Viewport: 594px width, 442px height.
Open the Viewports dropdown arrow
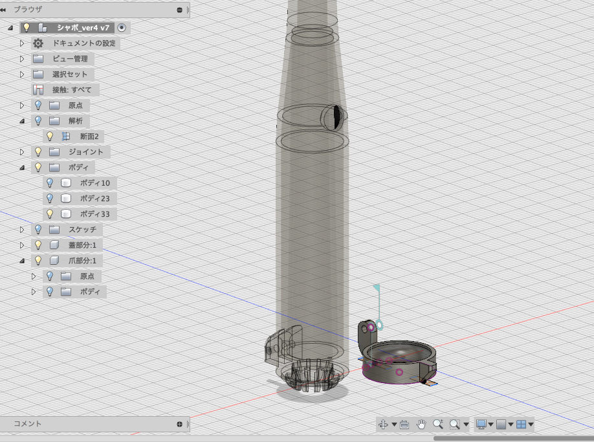pos(531,425)
